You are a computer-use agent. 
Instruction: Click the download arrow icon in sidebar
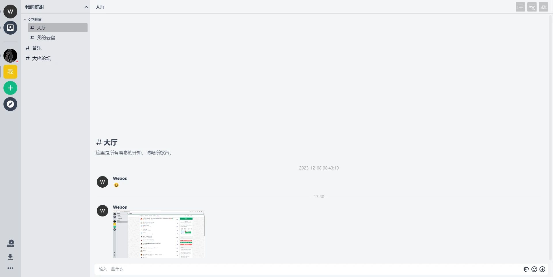(x=10, y=257)
